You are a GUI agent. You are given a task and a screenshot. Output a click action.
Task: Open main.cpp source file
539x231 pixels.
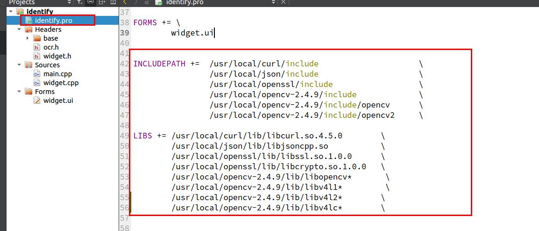pos(57,74)
